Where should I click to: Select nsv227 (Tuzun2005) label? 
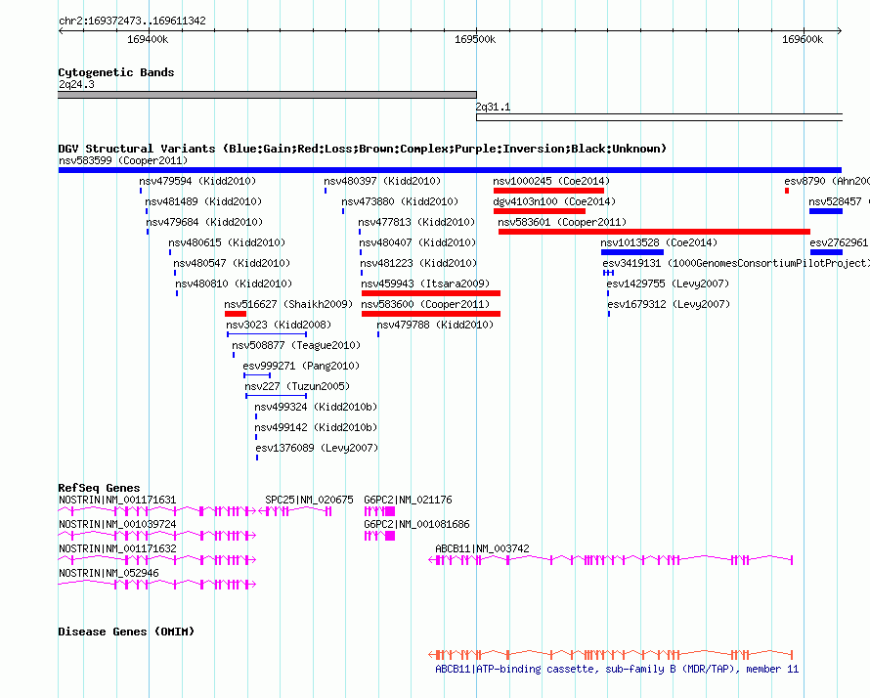(297, 386)
